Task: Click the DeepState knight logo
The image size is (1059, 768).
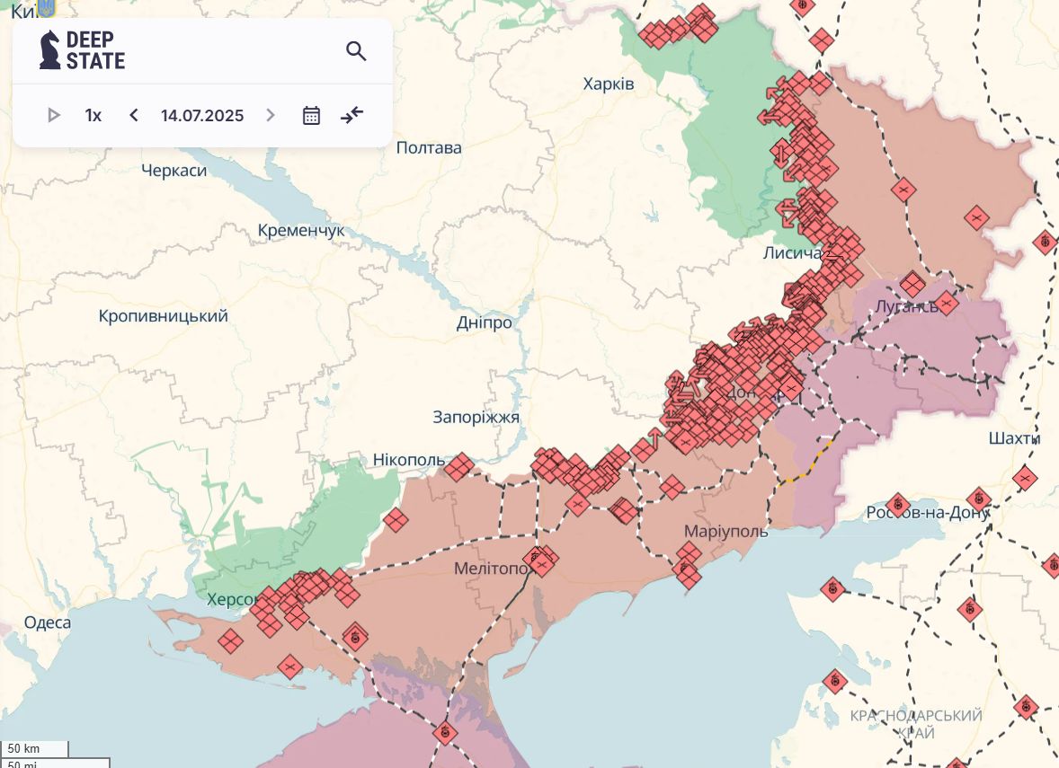Action: click(50, 50)
